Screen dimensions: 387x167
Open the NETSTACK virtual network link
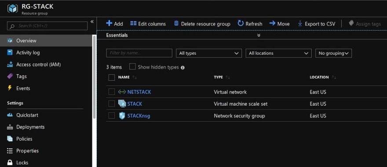tap(139, 92)
